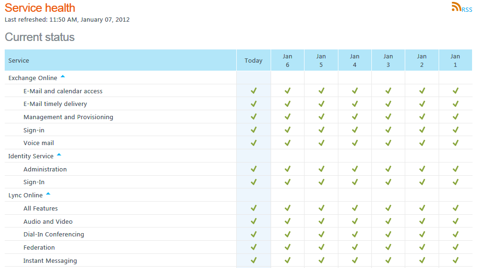The width and height of the screenshot is (481, 268).
Task: Click Today's status for E-Mail and calendar access
Action: 254,90
